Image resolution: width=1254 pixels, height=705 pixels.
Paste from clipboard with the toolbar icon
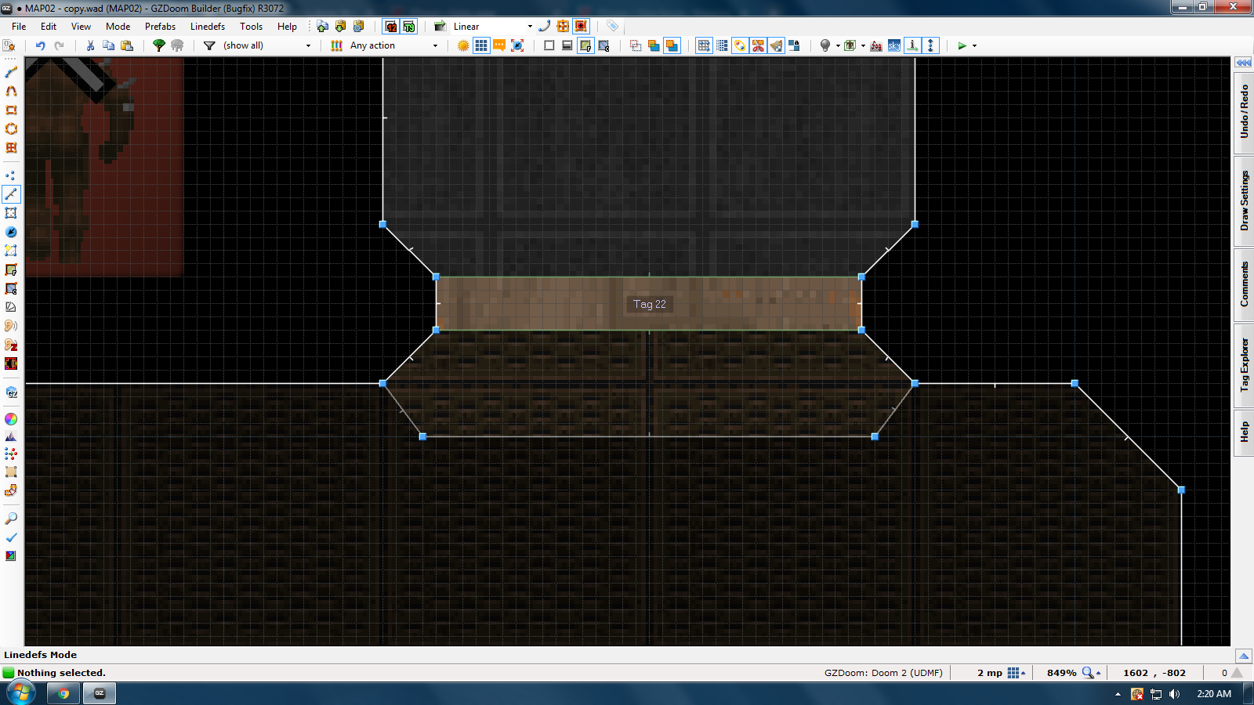click(x=127, y=45)
